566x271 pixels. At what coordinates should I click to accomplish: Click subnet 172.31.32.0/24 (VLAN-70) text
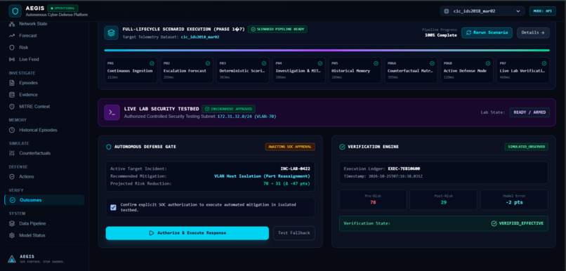[x=246, y=117]
